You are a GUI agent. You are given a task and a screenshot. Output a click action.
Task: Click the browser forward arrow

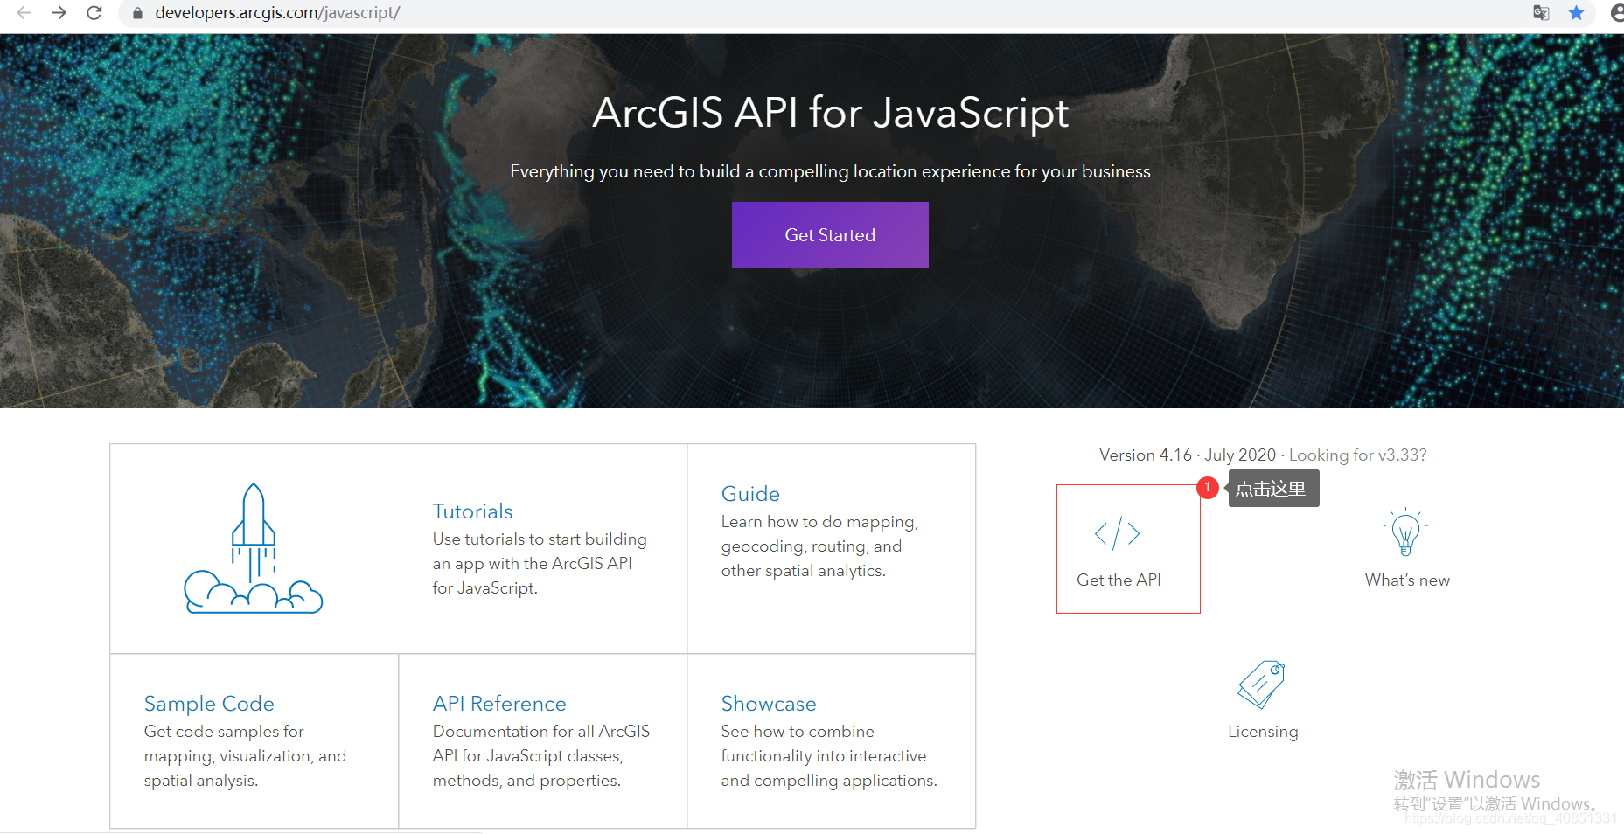coord(59,13)
